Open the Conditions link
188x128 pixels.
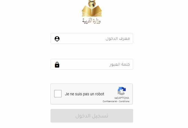(124, 101)
